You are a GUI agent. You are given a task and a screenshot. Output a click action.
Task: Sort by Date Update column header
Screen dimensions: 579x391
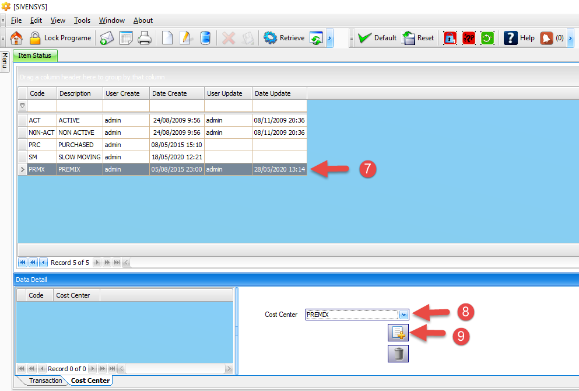click(279, 93)
